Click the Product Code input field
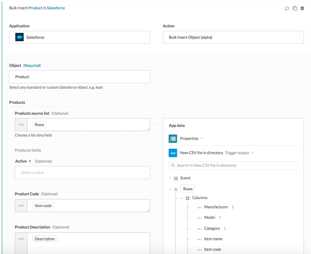The image size is (311, 254). pos(88,206)
